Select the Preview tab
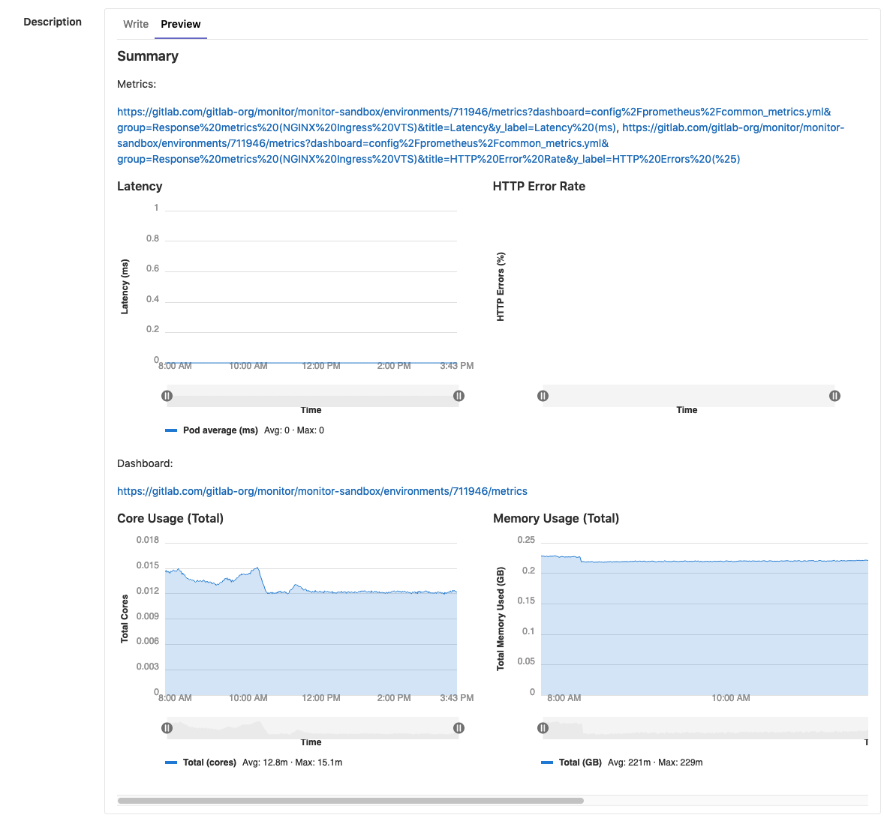Image resolution: width=884 pixels, height=824 pixels. tap(180, 24)
